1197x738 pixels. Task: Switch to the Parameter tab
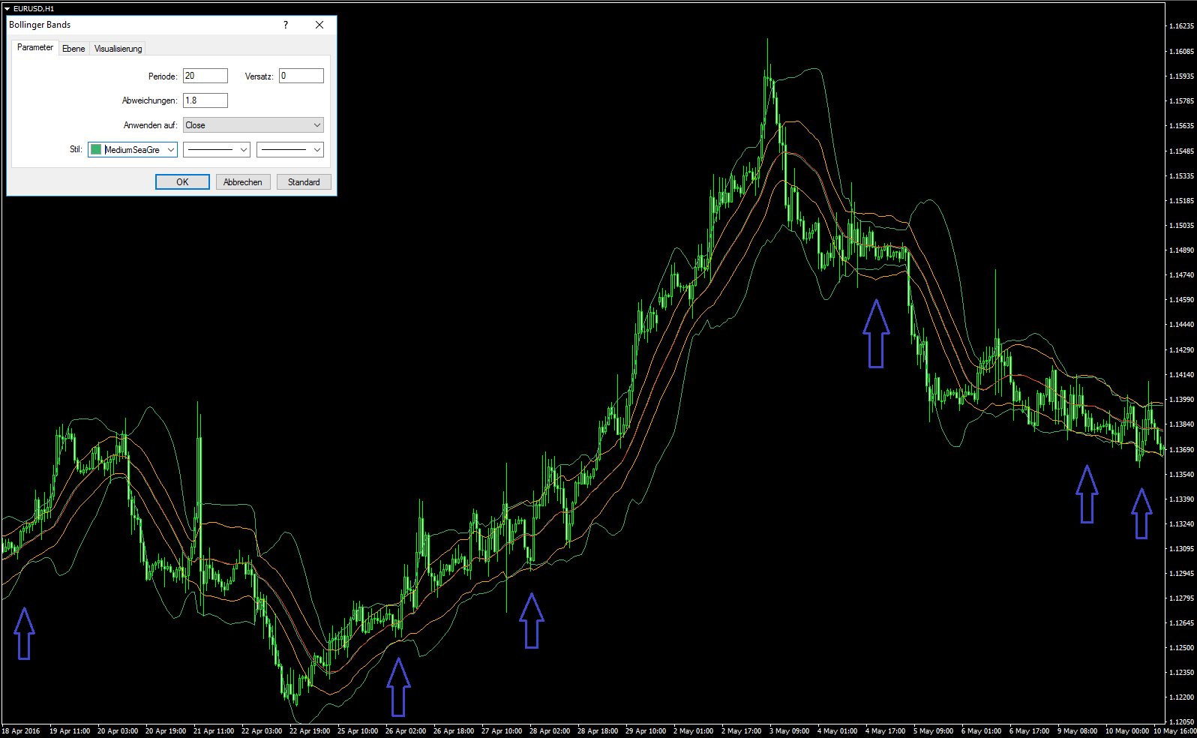(x=35, y=47)
